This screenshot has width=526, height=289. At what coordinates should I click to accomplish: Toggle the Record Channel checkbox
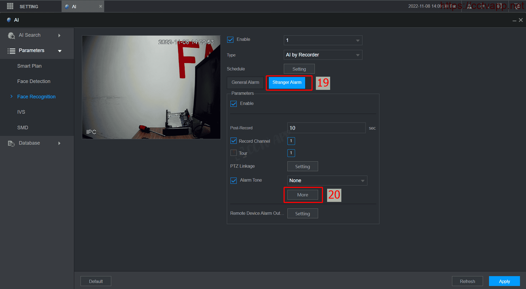click(233, 141)
